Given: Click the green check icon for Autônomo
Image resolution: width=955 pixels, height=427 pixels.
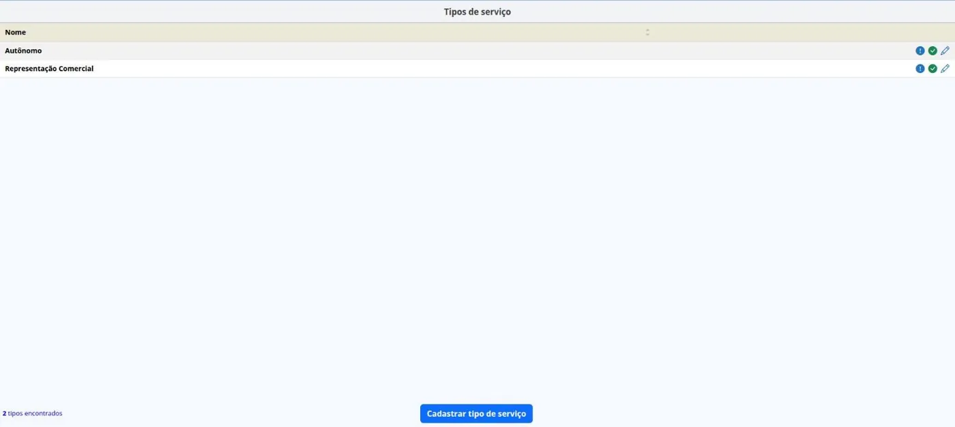Looking at the screenshot, I should coord(932,51).
